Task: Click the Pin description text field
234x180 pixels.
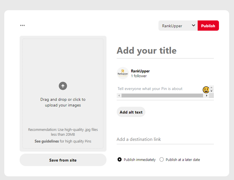Action: [x=160, y=89]
